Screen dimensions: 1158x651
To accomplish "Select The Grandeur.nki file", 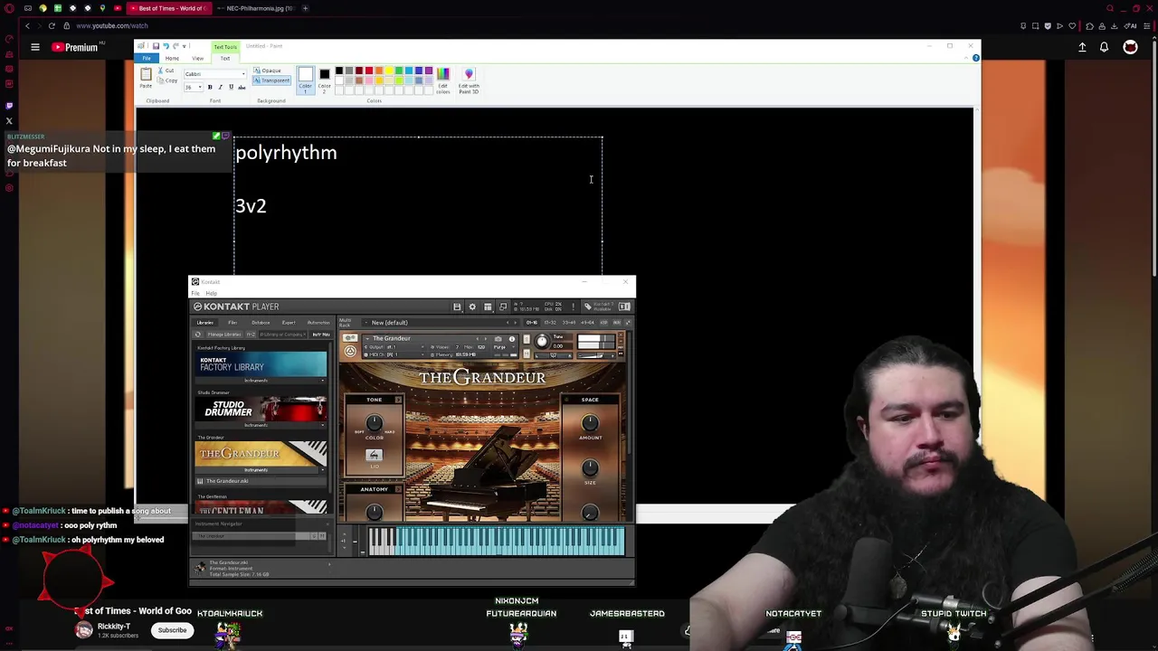I will (261, 481).
